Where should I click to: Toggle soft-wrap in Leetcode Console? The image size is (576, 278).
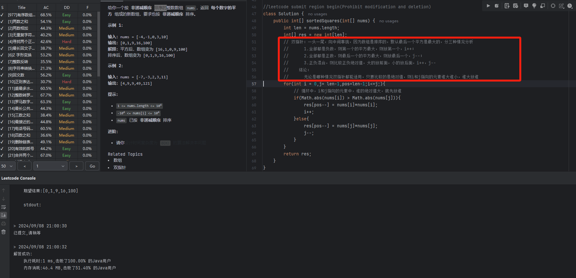[4, 207]
